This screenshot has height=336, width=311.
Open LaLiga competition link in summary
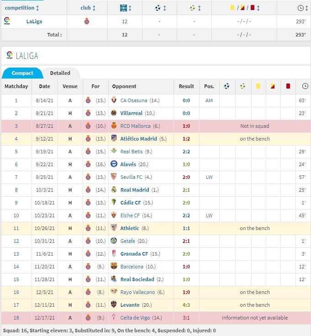(34, 21)
